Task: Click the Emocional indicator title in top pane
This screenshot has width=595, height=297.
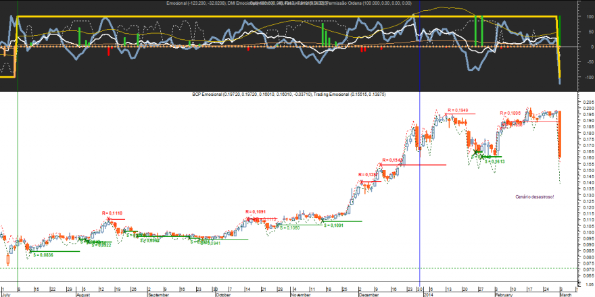Action: click(x=197, y=3)
